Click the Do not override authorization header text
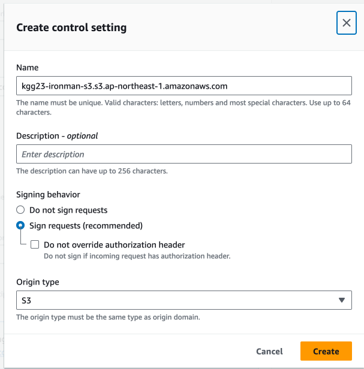The width and height of the screenshot is (364, 369). (x=114, y=244)
